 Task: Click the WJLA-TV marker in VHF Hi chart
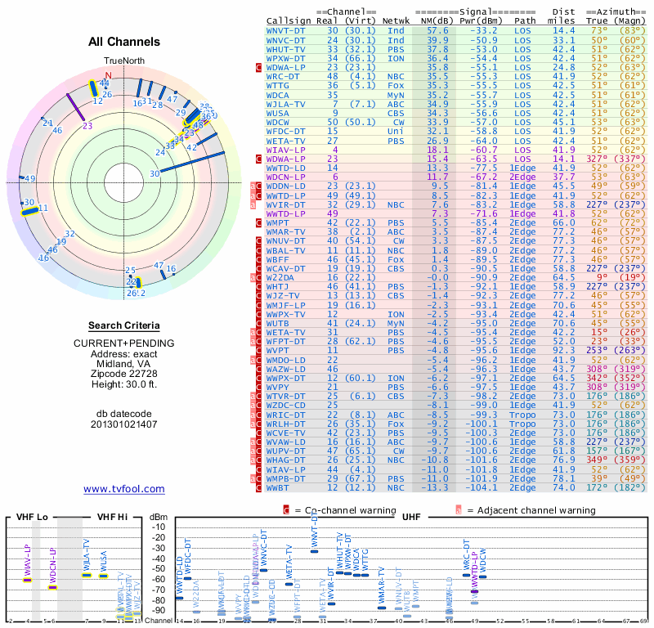click(87, 576)
